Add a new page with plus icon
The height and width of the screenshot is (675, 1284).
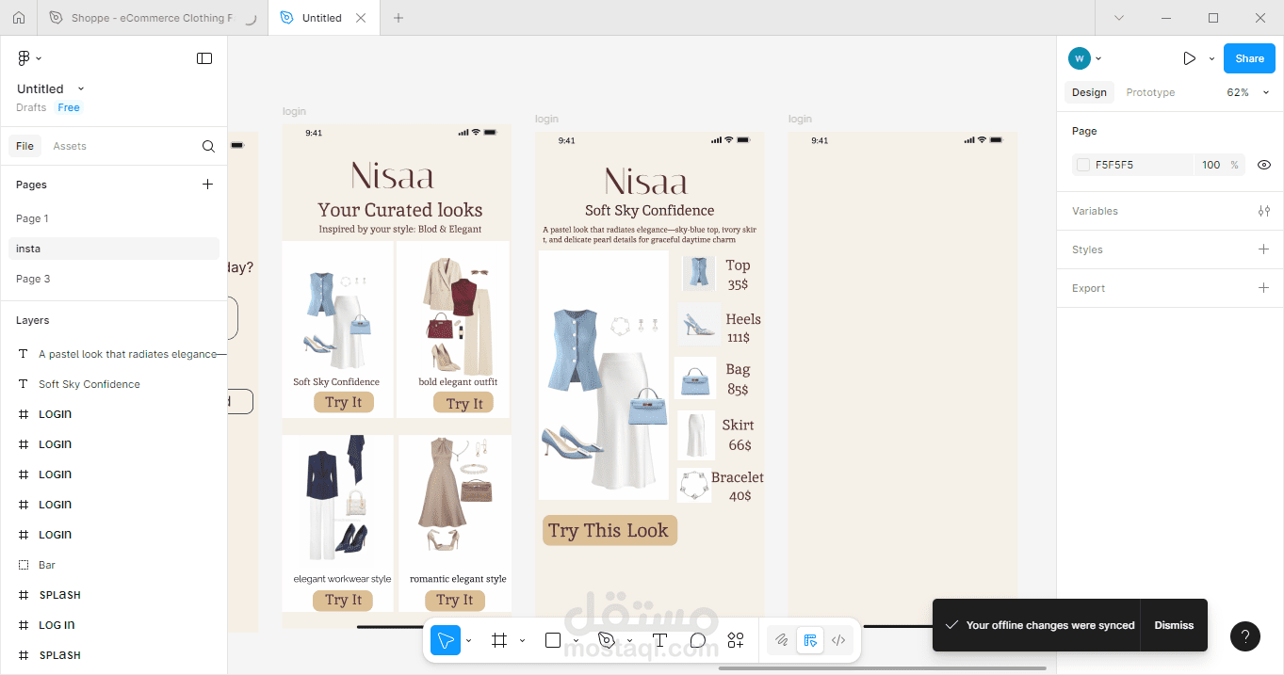click(x=208, y=185)
